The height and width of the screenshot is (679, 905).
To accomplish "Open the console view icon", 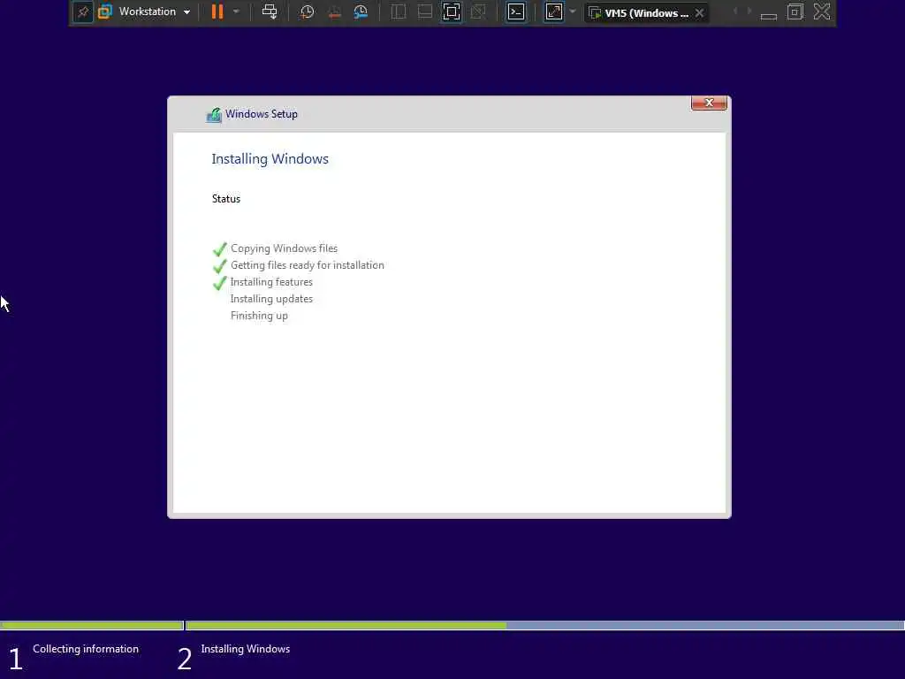I will (x=516, y=11).
